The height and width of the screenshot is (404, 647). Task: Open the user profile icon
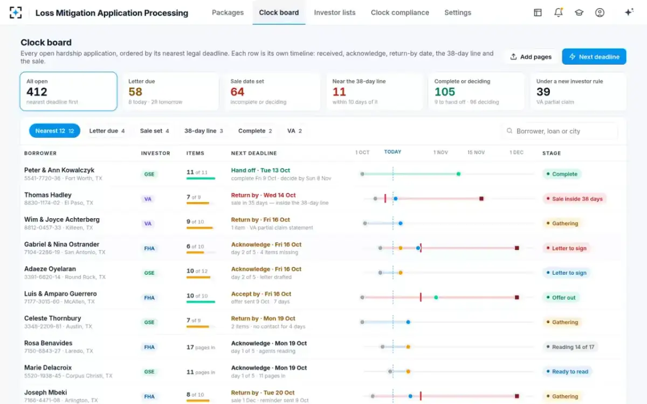pyautogui.click(x=600, y=12)
